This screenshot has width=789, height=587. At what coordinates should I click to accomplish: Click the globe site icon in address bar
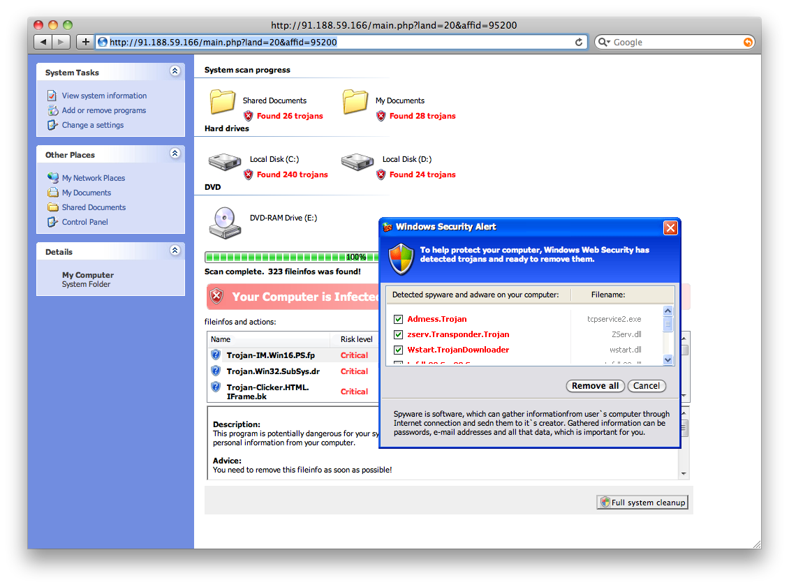tap(103, 43)
